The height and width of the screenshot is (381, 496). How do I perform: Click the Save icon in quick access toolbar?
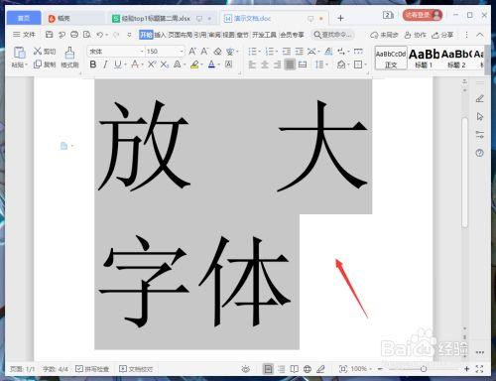(50, 35)
